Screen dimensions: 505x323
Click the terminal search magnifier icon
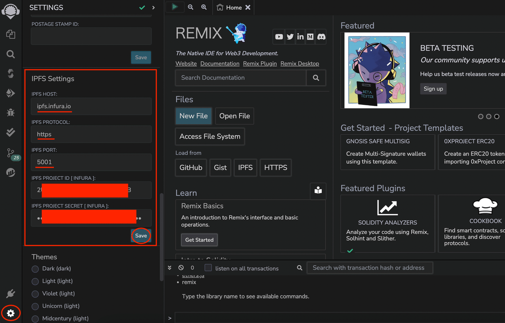[300, 268]
